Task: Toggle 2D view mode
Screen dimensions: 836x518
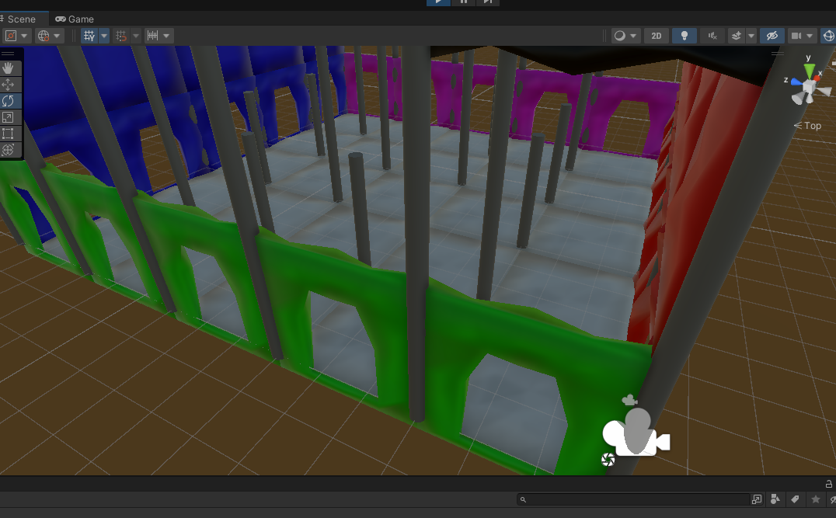Action: (x=657, y=36)
